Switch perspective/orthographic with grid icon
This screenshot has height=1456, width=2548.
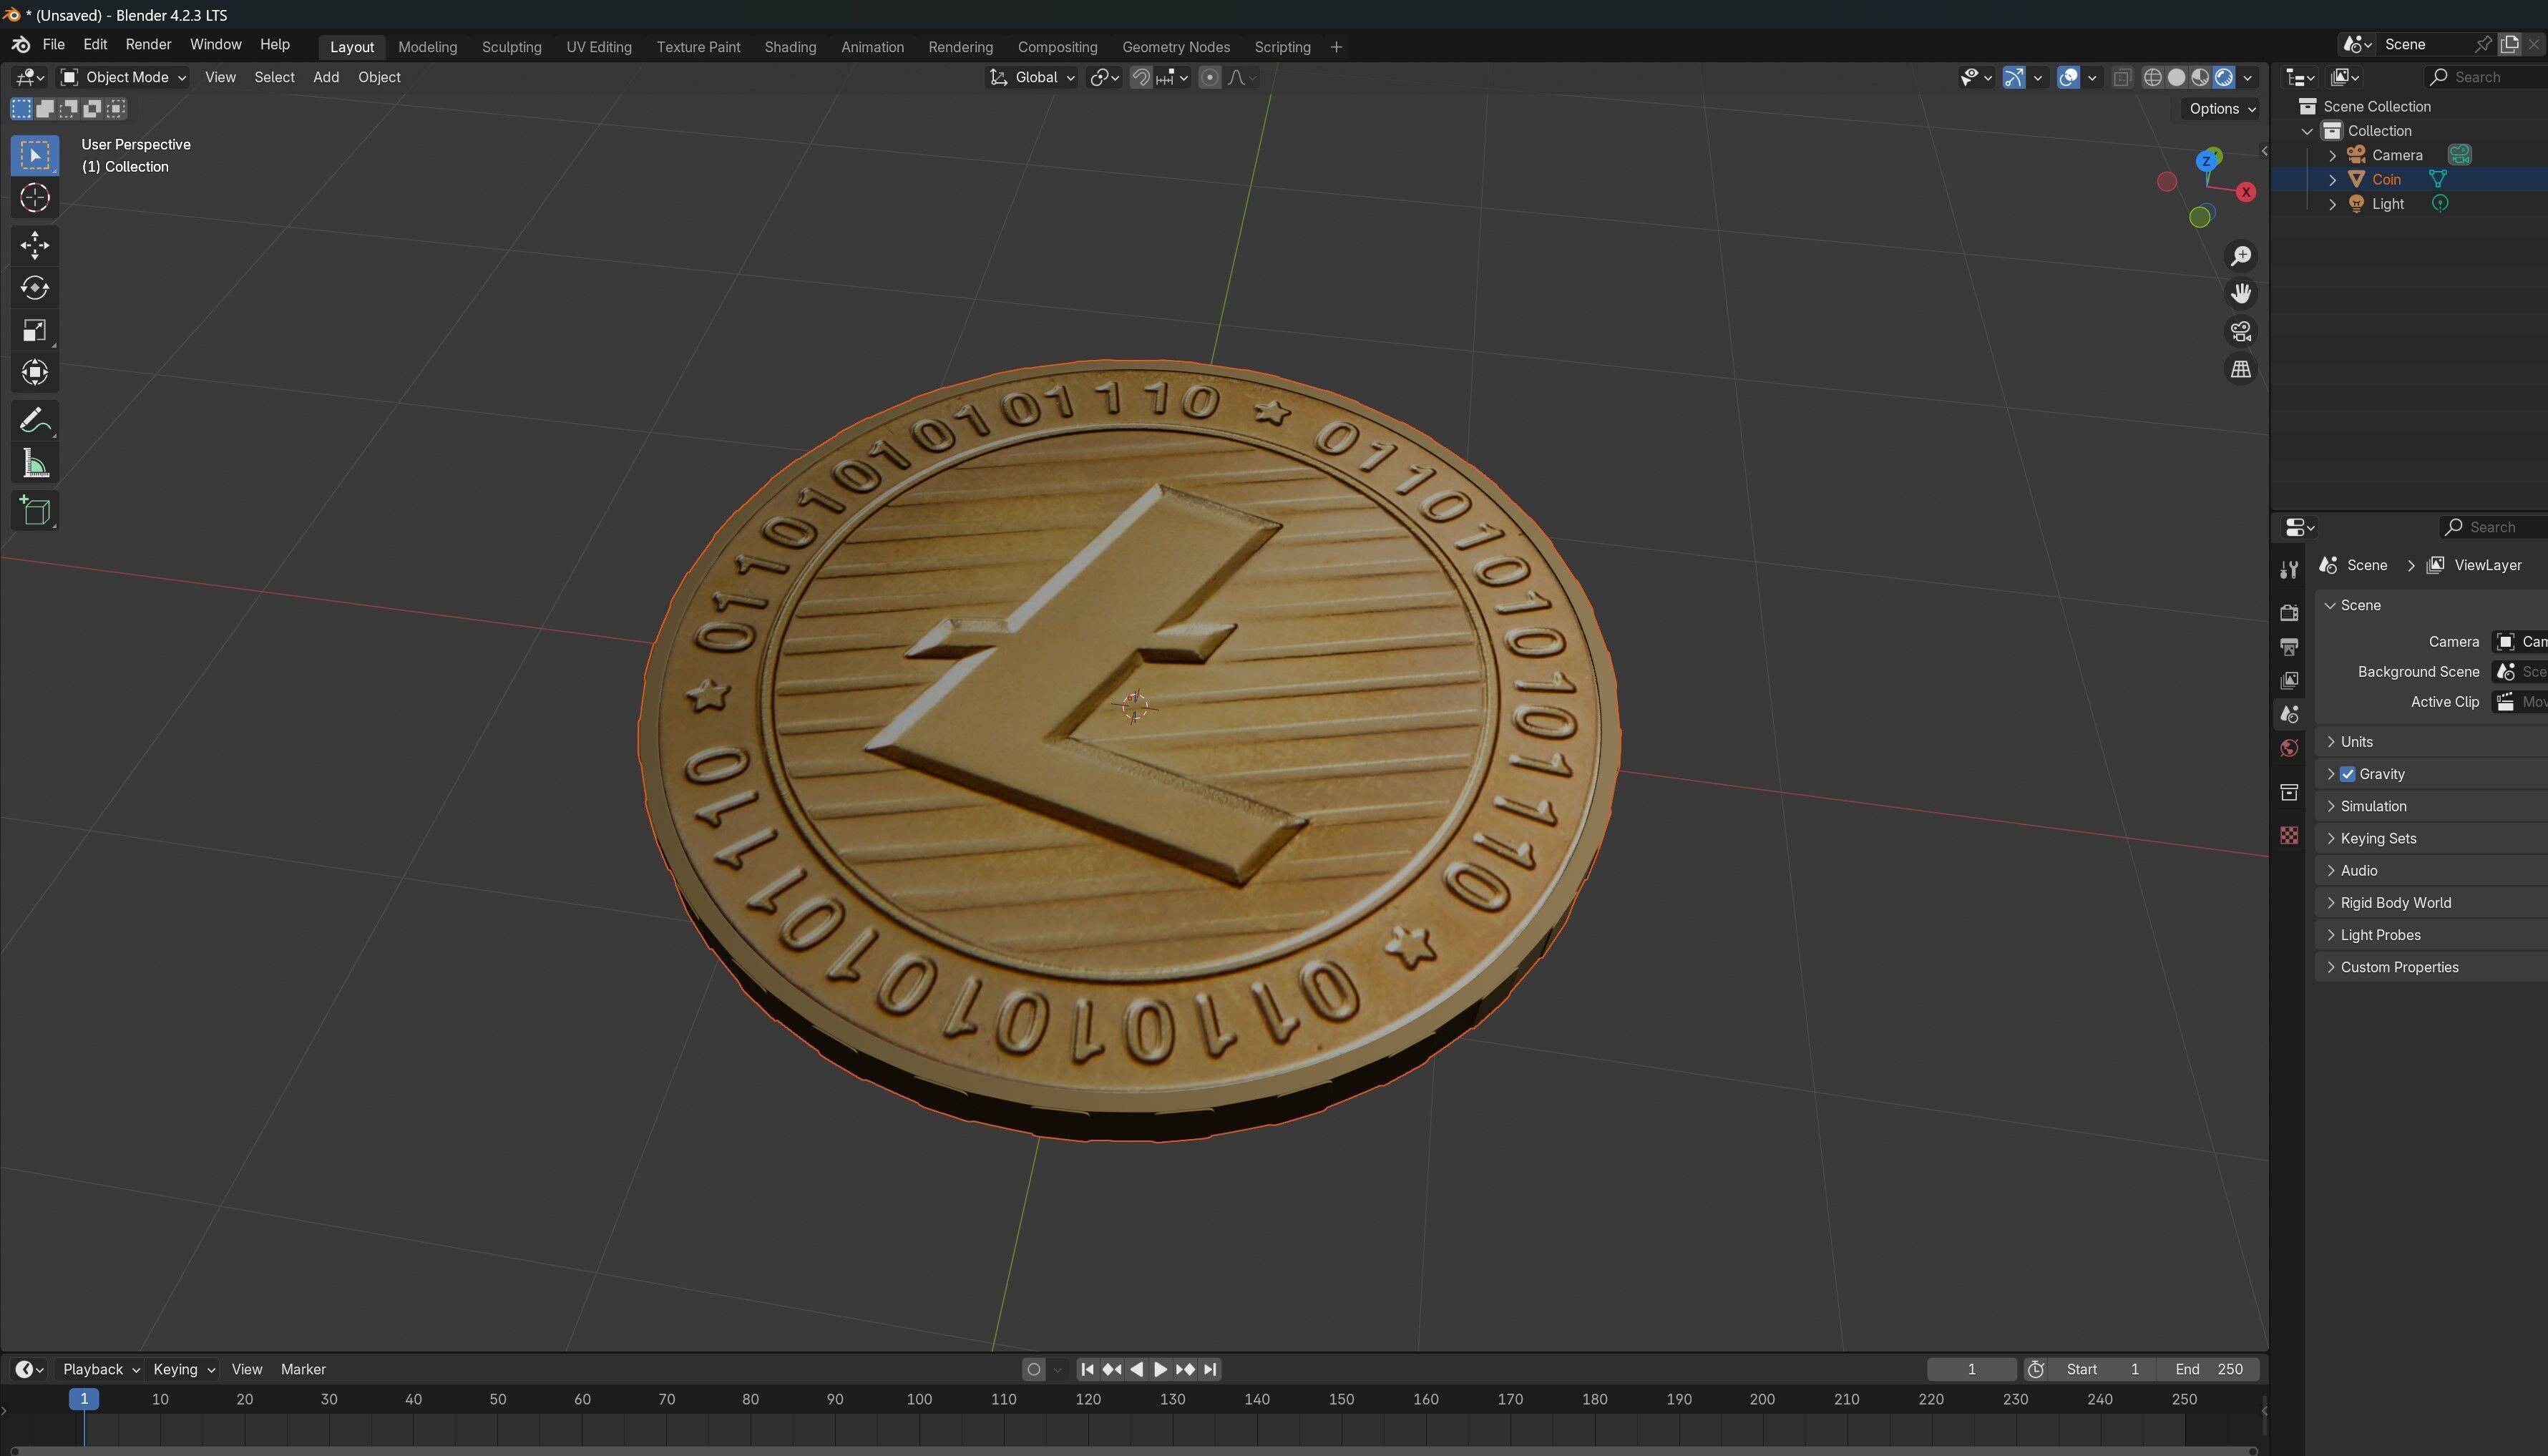coord(2241,369)
